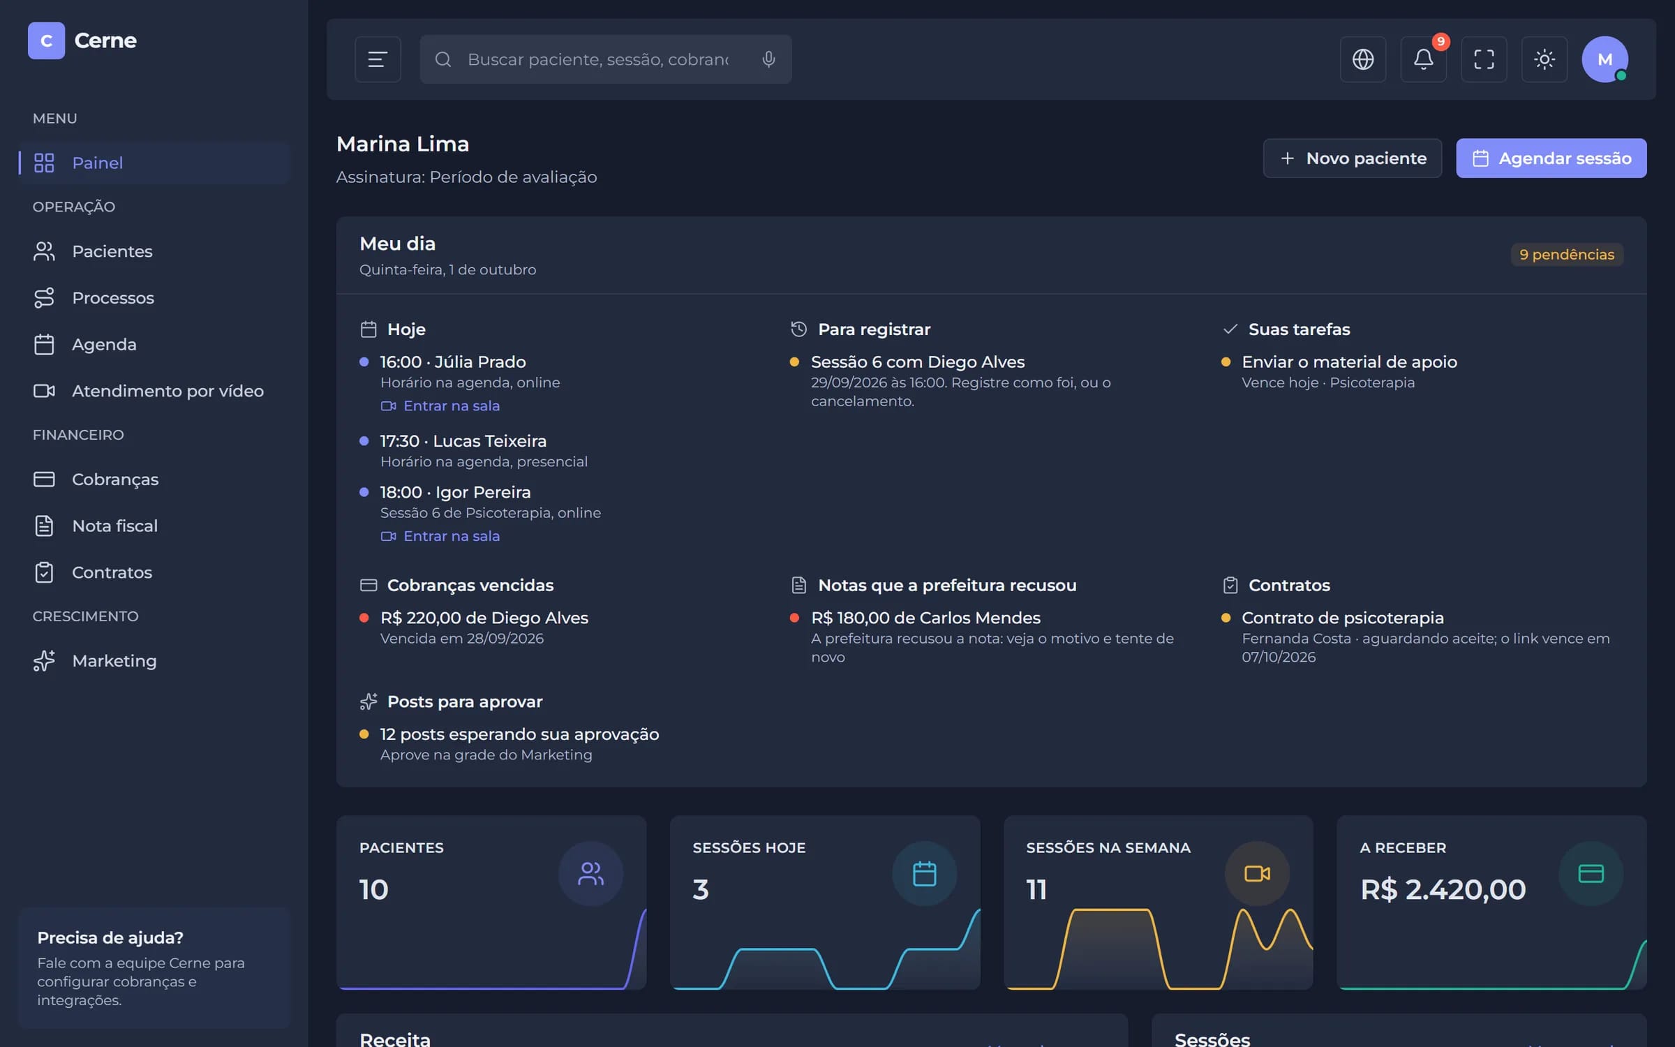
Task: Open Marketing in sidebar
Action: 154,661
